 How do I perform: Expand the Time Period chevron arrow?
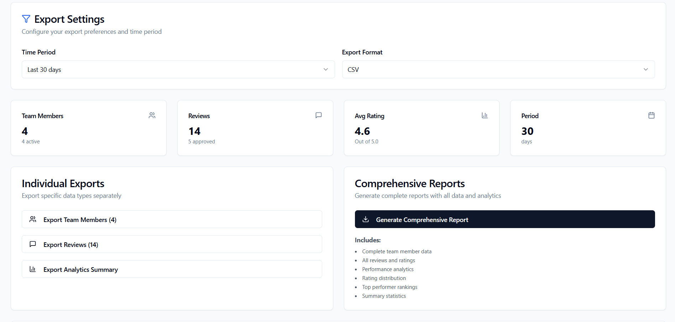(325, 69)
